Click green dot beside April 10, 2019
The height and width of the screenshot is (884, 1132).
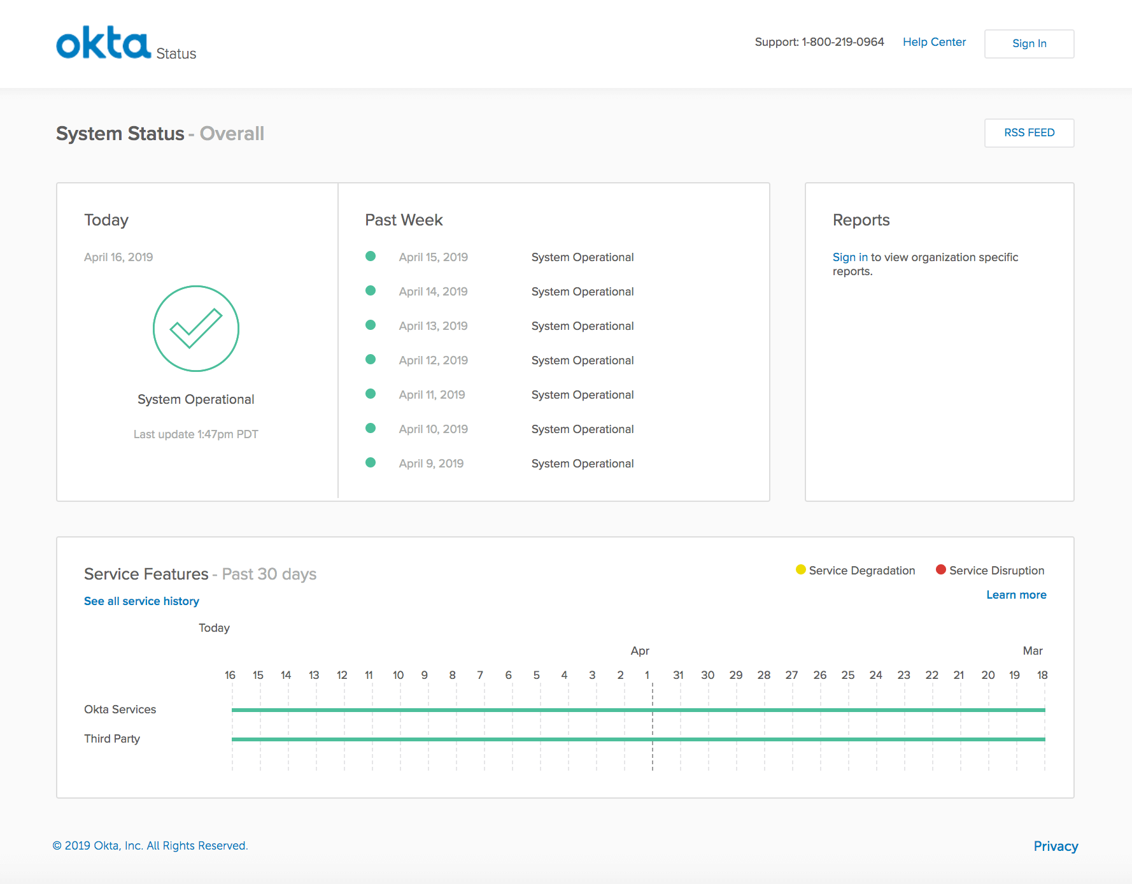[x=371, y=429]
